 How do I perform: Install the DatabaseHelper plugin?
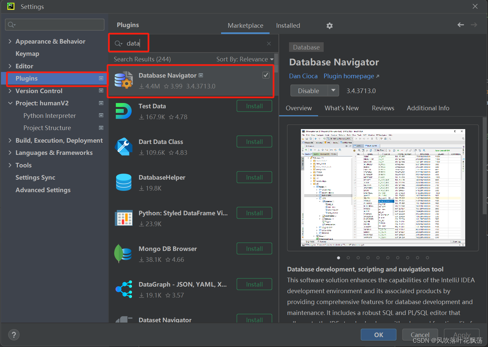pyautogui.click(x=254, y=177)
